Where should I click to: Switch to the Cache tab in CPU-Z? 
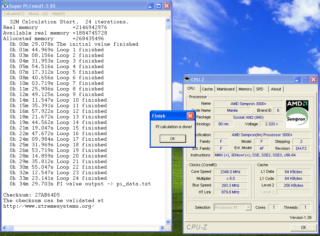[x=207, y=89]
